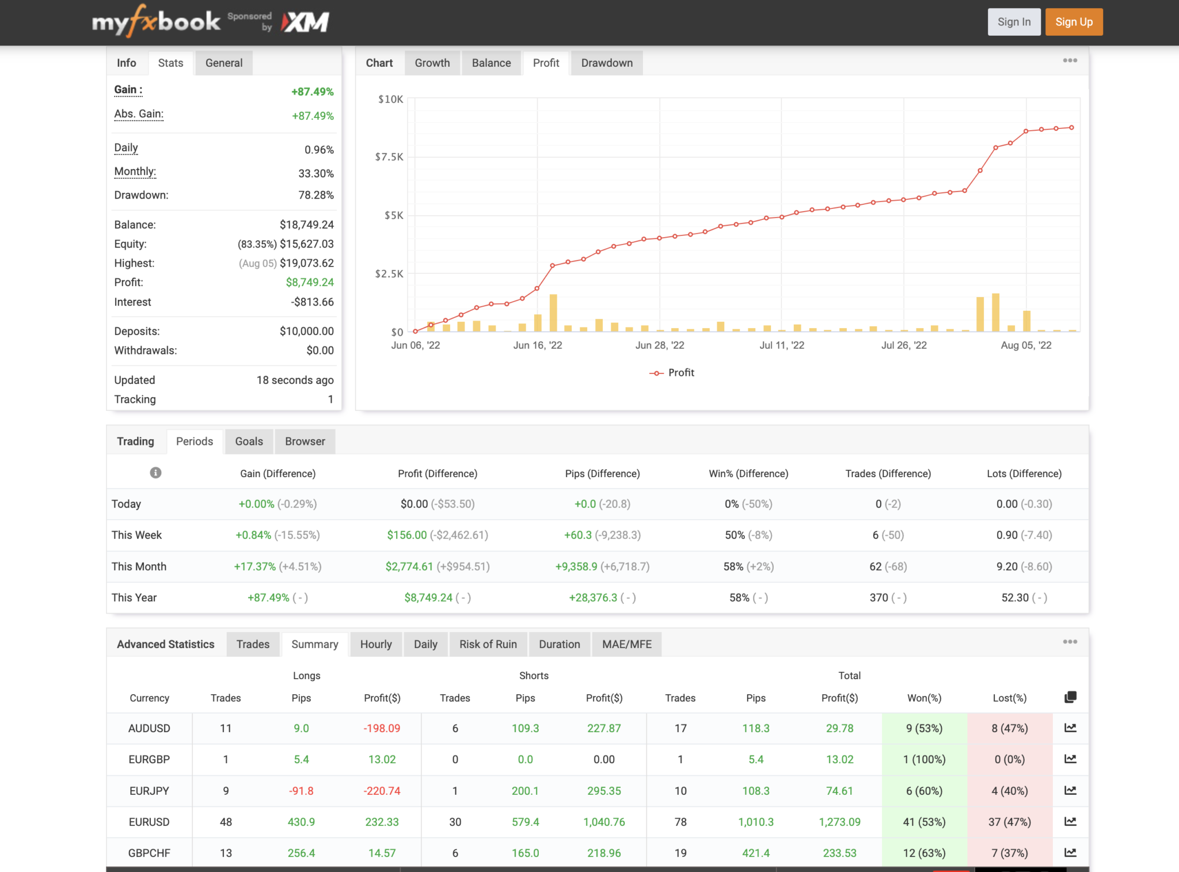The image size is (1179, 872).
Task: Switch to the Growth chart tab
Action: pyautogui.click(x=432, y=63)
